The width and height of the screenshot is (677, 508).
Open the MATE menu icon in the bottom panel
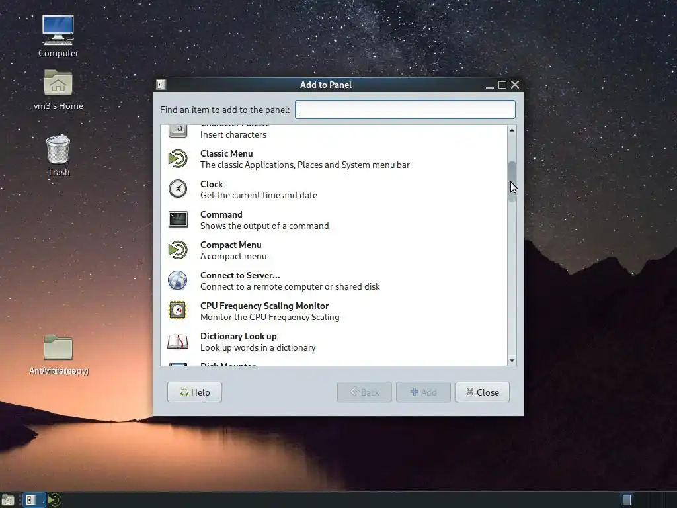(55, 500)
